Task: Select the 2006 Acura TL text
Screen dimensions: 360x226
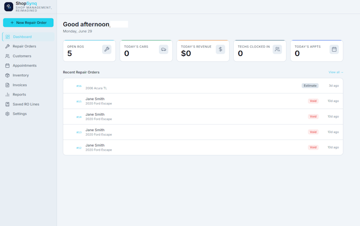Action: coord(96,88)
